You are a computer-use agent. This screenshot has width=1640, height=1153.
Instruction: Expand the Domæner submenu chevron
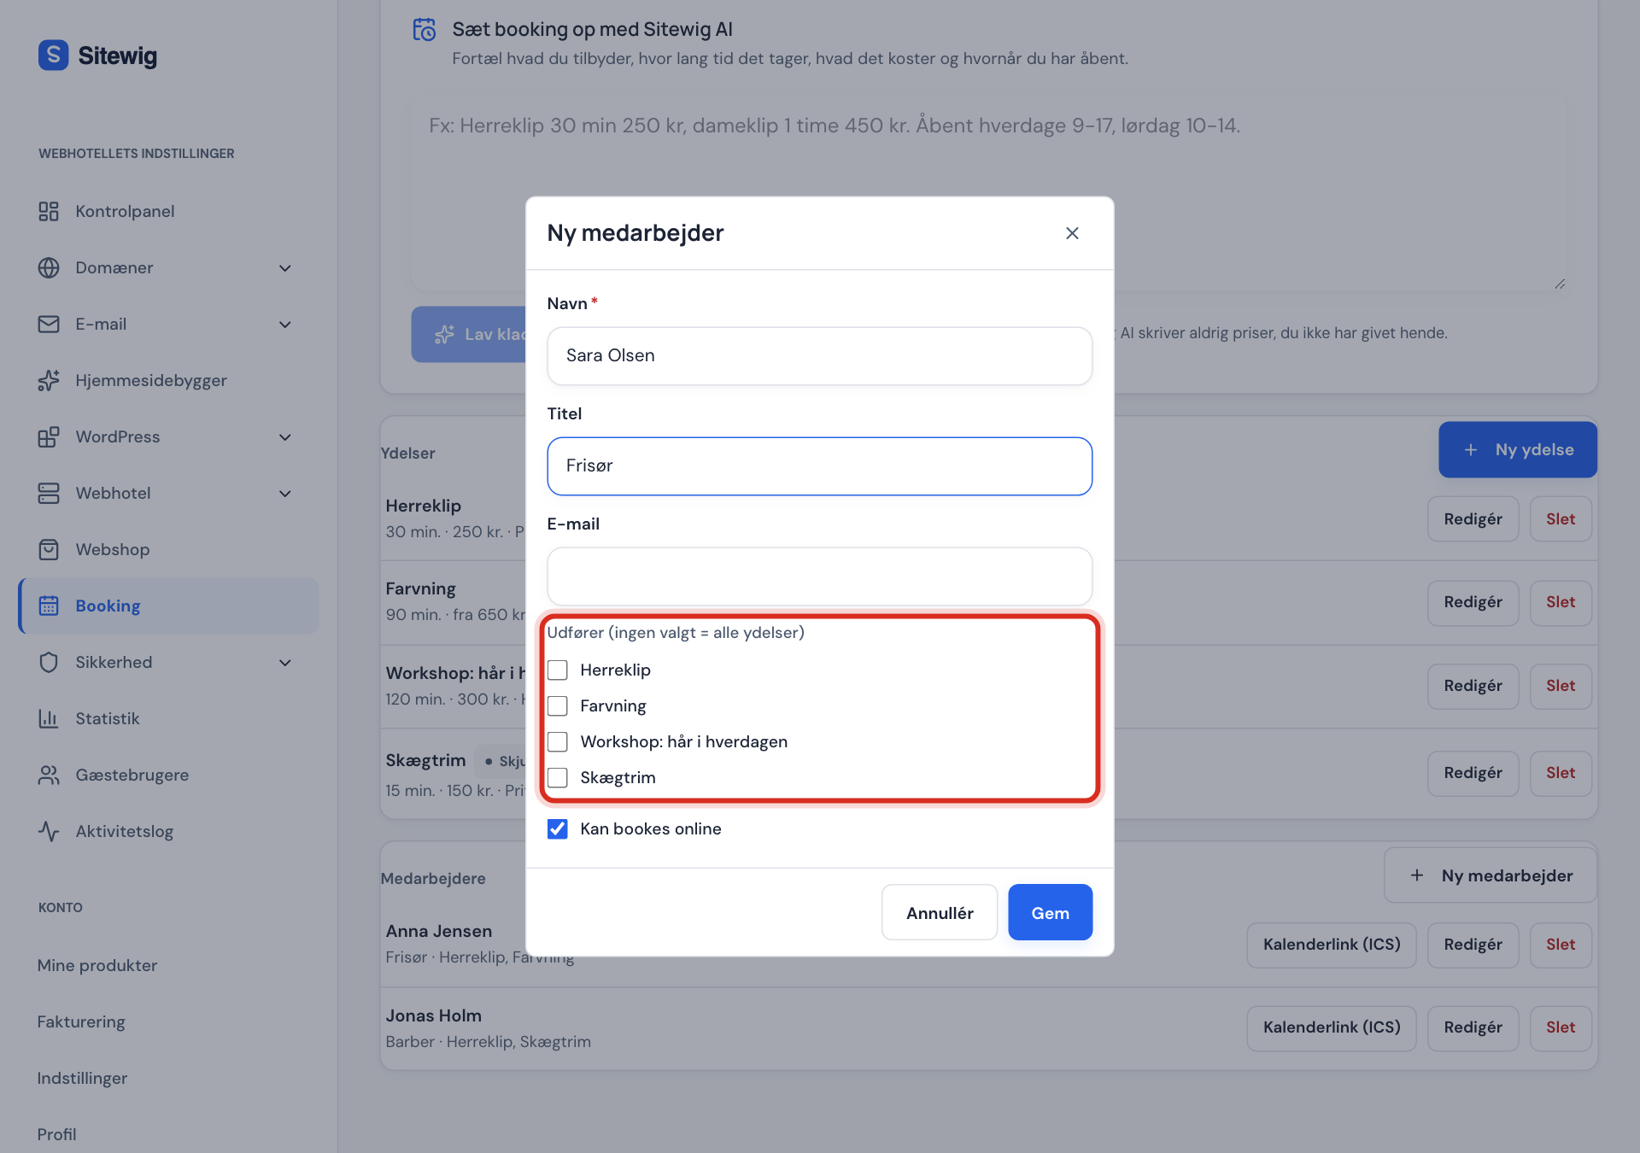285,268
